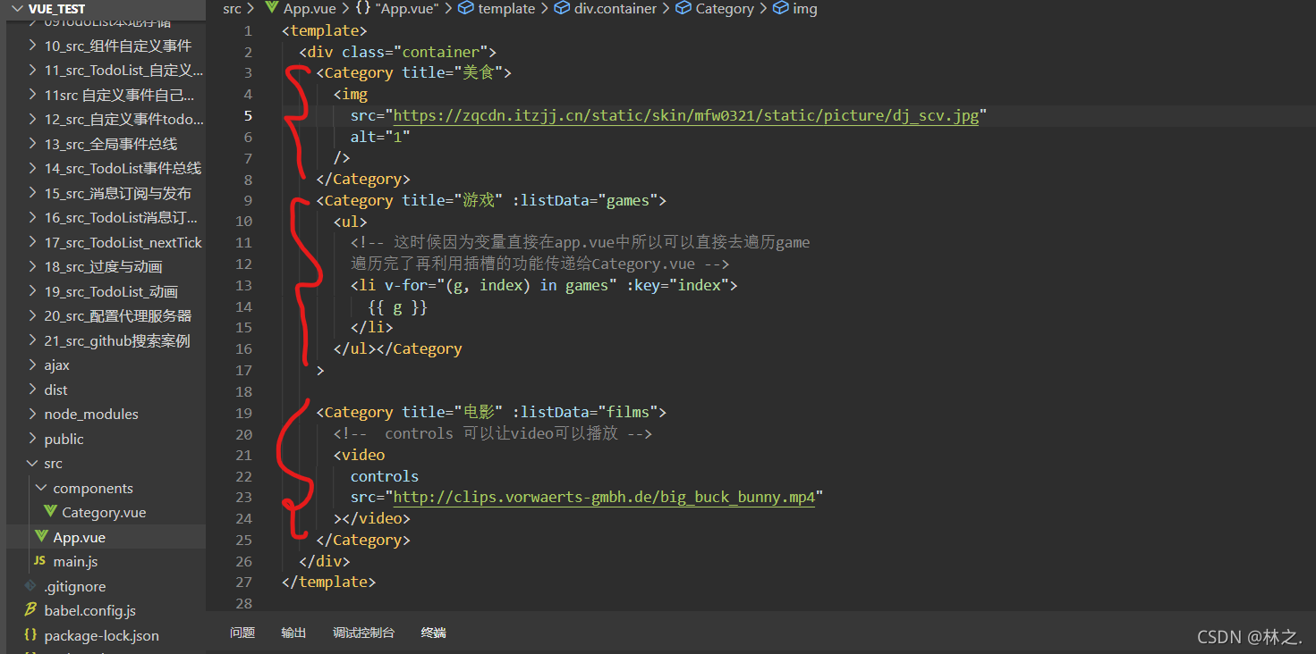Click the git icon beside .gitignore

pyautogui.click(x=30, y=586)
